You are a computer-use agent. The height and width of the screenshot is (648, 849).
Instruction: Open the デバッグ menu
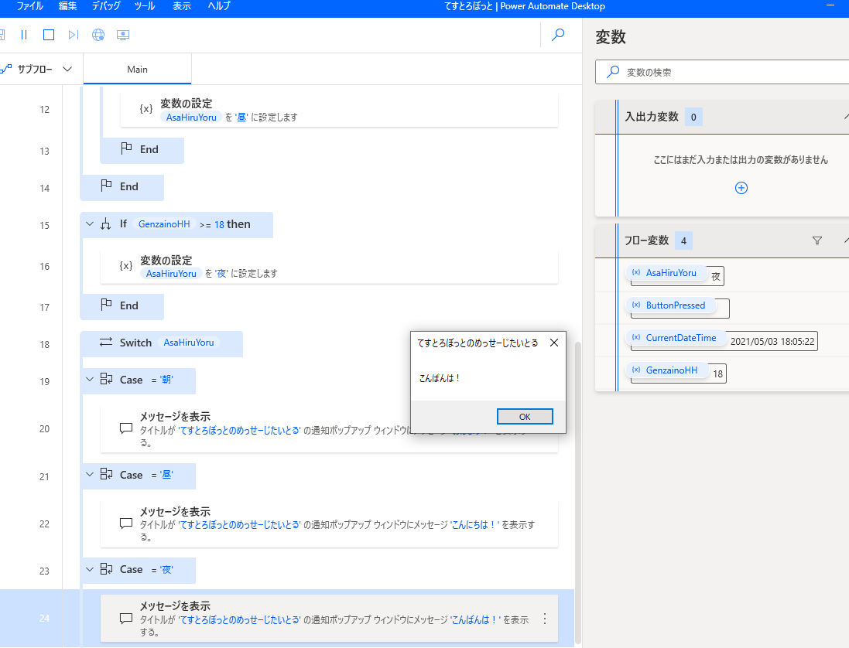click(105, 6)
